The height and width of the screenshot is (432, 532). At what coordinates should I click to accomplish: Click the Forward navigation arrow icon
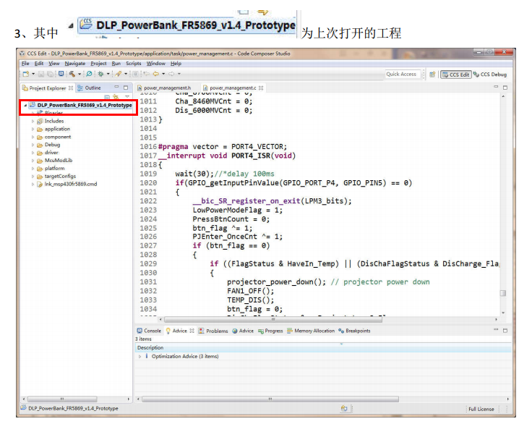(171, 74)
